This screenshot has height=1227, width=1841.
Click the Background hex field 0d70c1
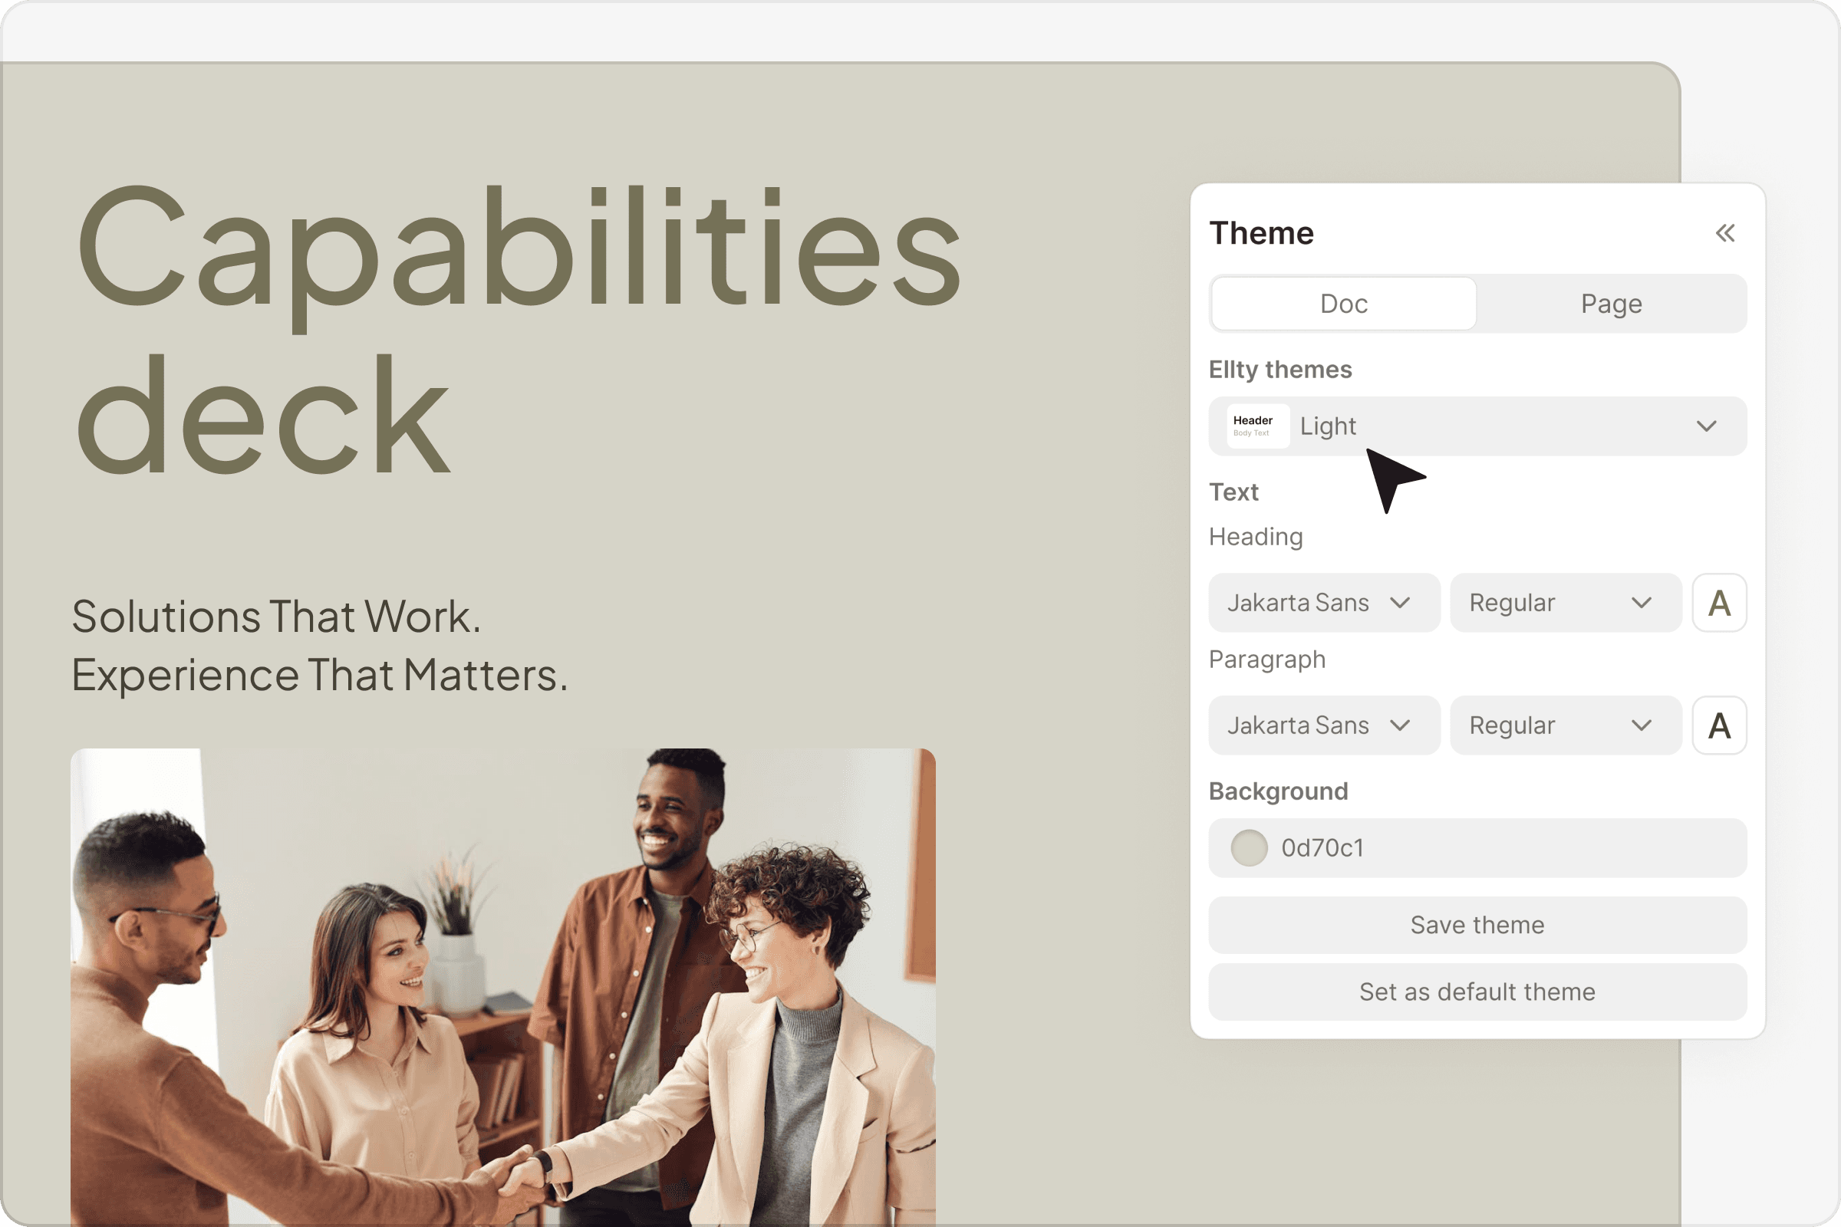pos(1478,847)
